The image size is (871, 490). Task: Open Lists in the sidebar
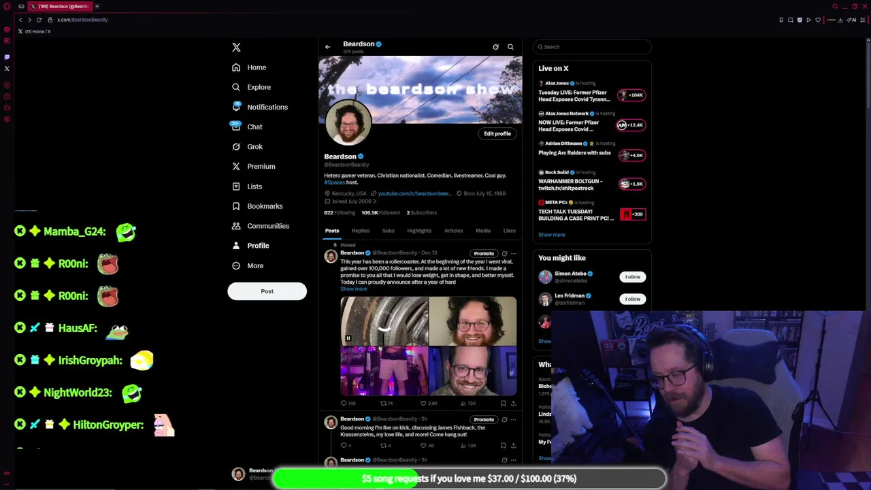tap(247, 186)
